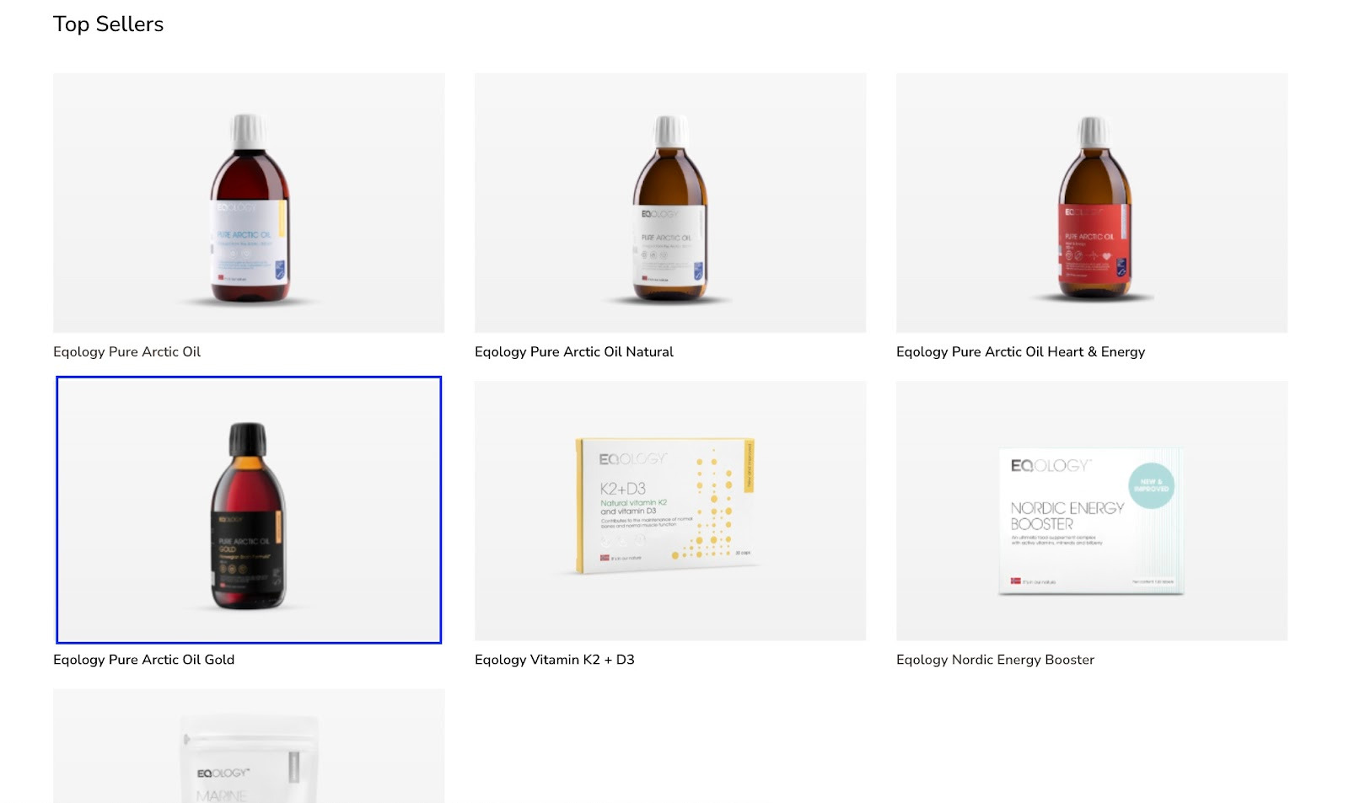Click Eqology Pure Arctic Oil Heart & Energy title
This screenshot has width=1349, height=803.
[1021, 352]
